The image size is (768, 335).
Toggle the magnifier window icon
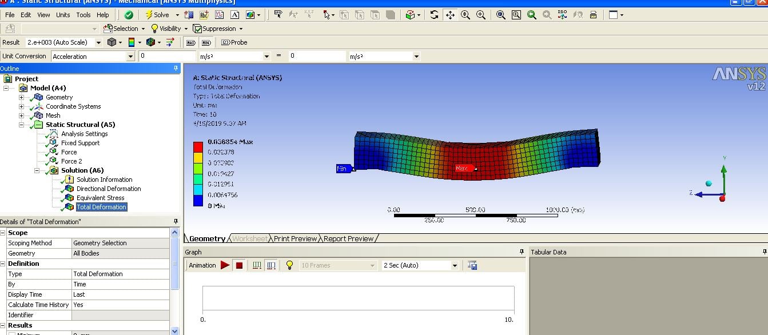[516, 15]
